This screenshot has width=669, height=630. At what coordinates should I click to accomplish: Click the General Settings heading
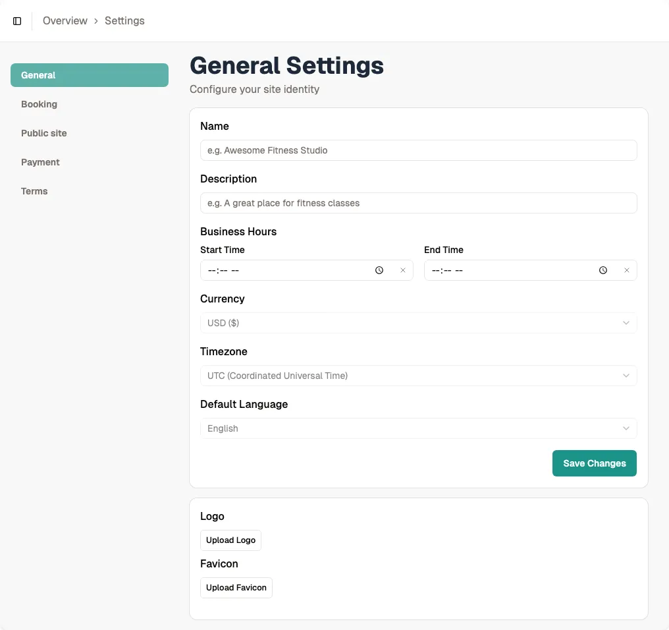point(286,66)
